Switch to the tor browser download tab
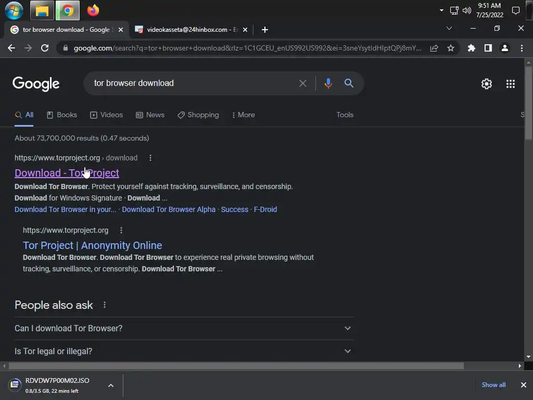This screenshot has width=533, height=400. coord(66,30)
